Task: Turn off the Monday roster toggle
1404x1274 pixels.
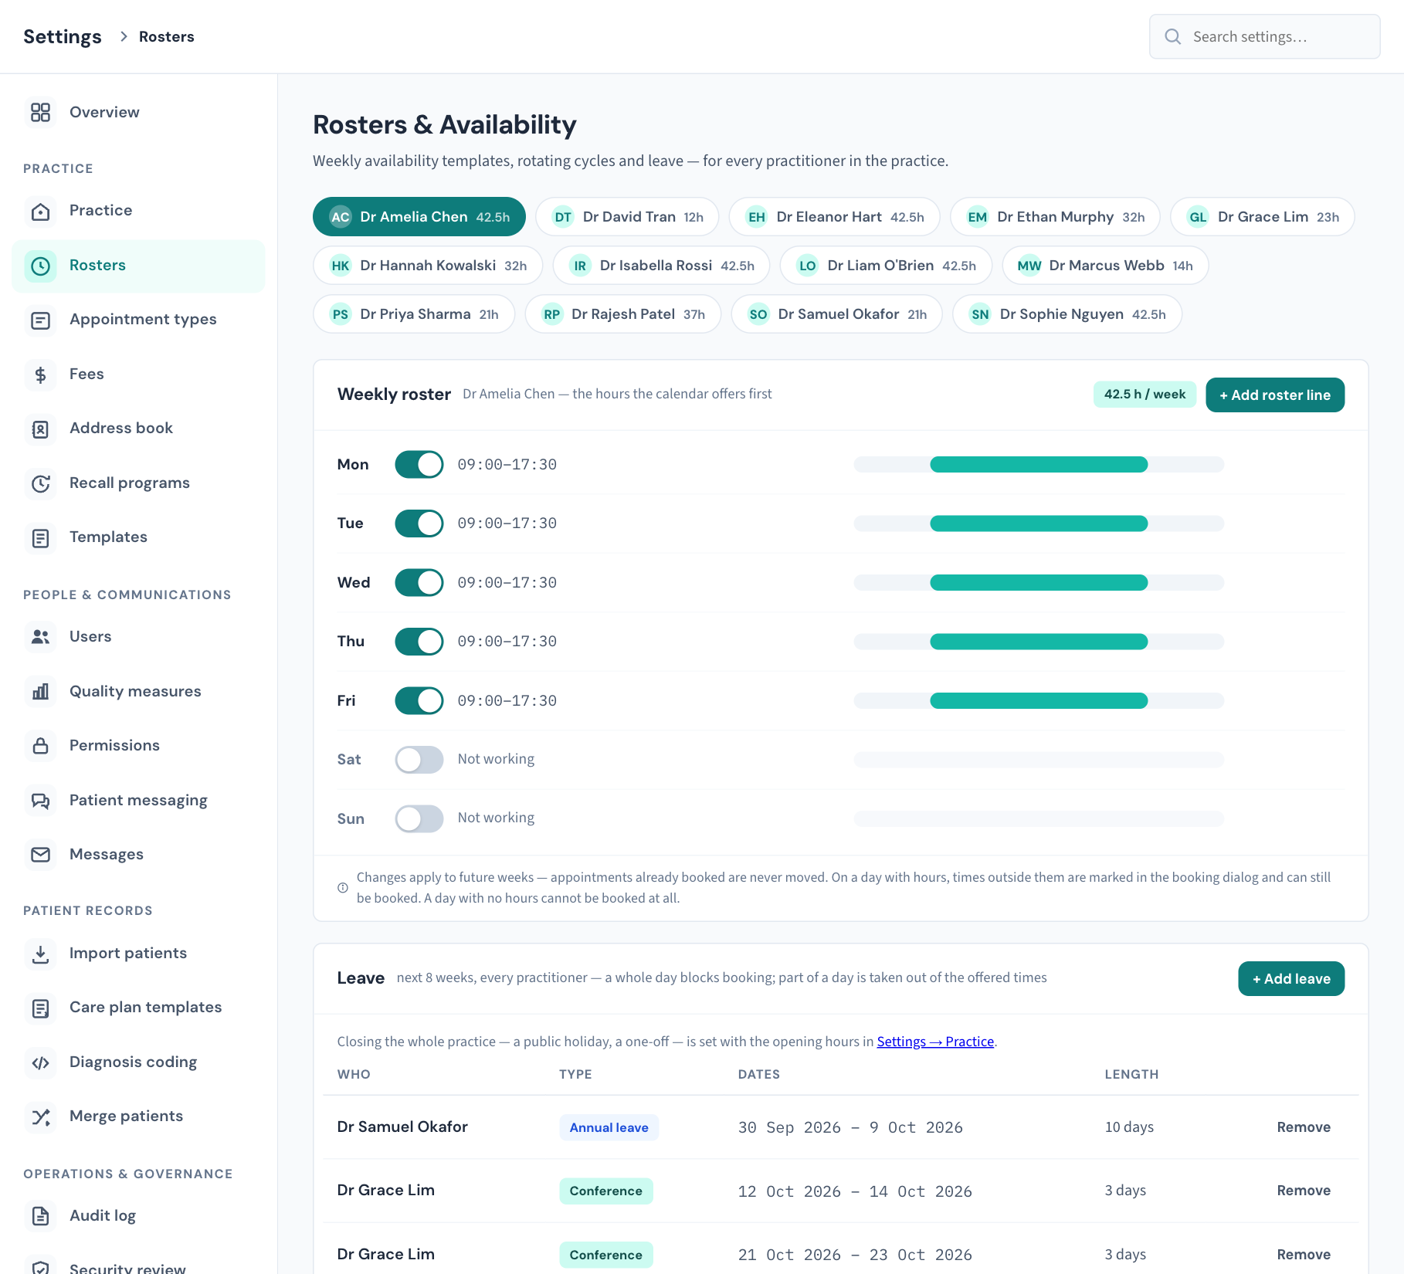Action: coord(419,465)
